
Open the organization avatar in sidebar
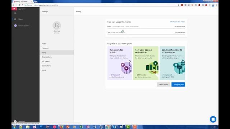(15, 25)
